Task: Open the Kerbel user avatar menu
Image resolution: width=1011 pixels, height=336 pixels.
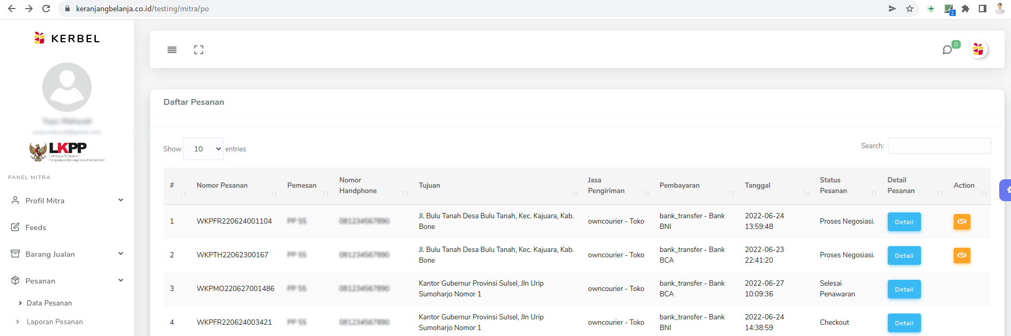Action: tap(978, 50)
